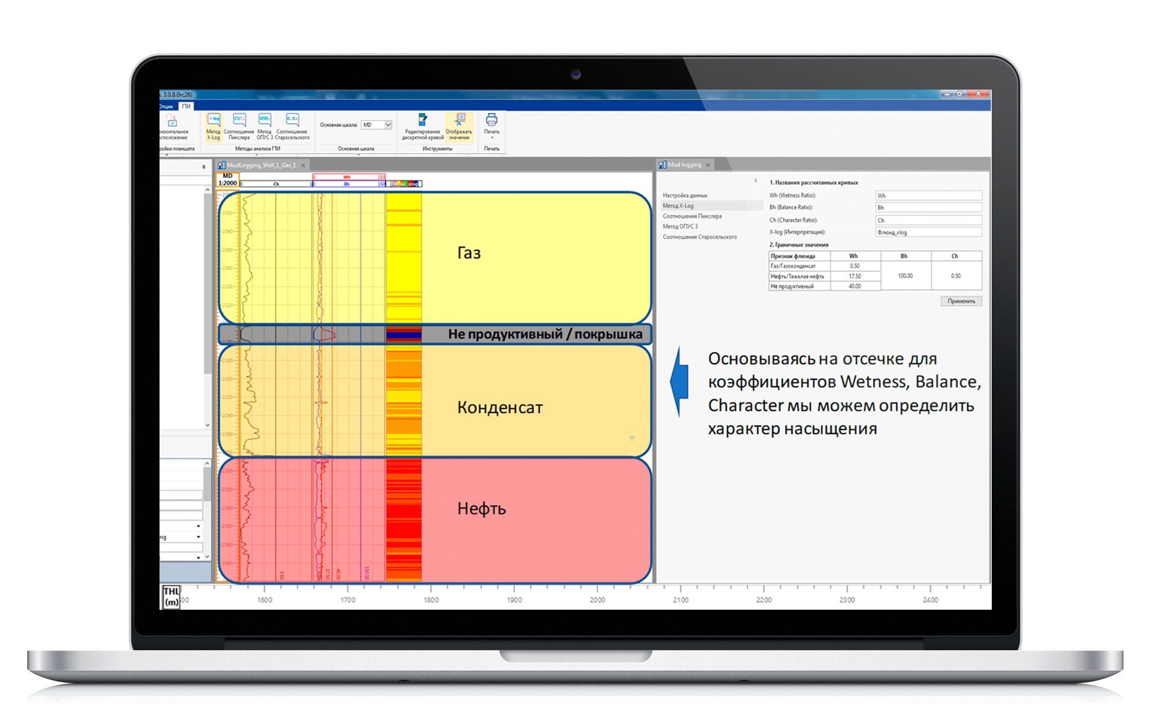The image size is (1153, 711).
Task: Toggle Отображать значения tool
Action: pyautogui.click(x=459, y=127)
